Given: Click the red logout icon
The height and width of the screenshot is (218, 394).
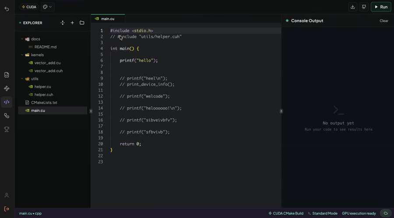Looking at the screenshot, I should tap(7, 209).
